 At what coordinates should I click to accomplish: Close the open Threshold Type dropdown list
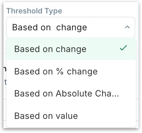click(x=127, y=27)
